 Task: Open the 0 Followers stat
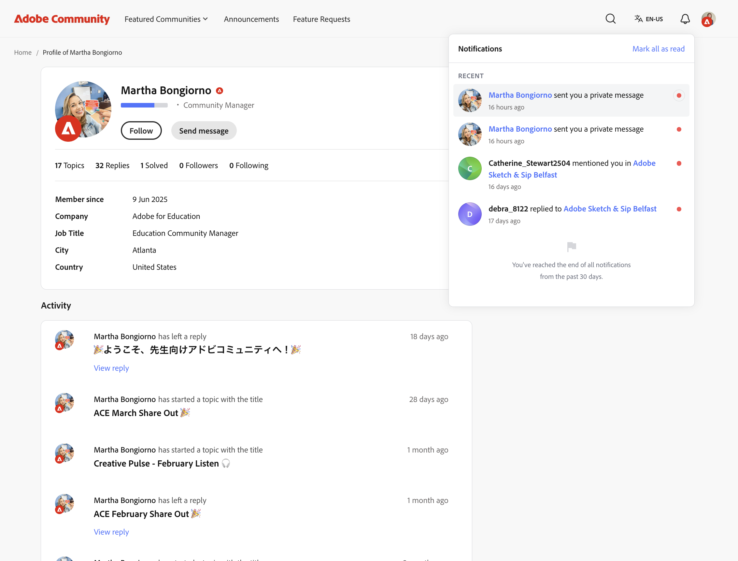(198, 165)
